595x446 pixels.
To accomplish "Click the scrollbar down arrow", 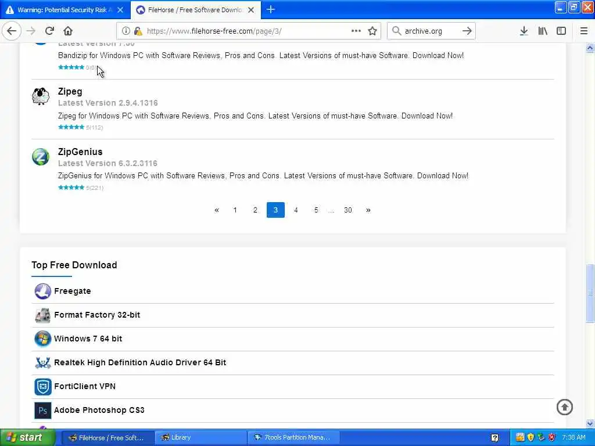I will click(590, 423).
